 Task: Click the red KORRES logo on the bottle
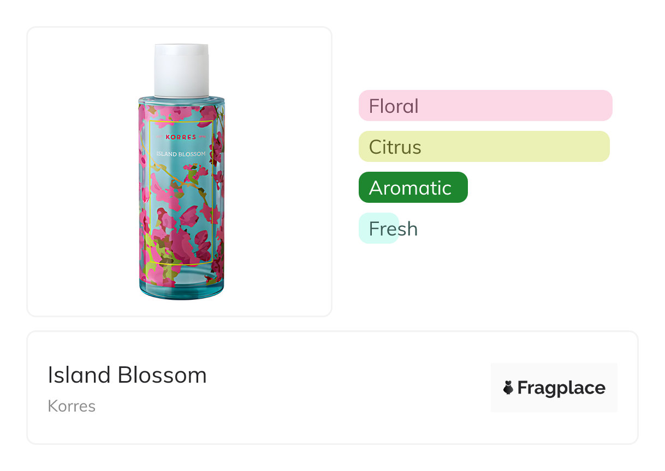pyautogui.click(x=180, y=137)
